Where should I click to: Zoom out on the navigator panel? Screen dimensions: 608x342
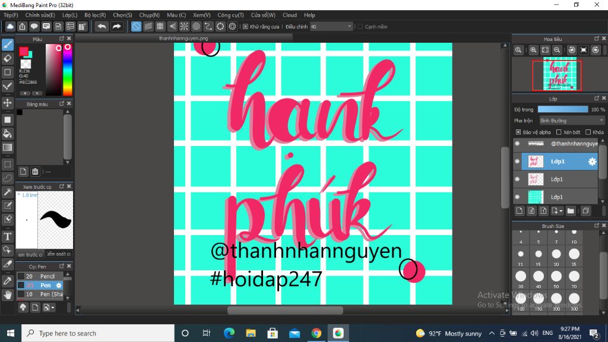pyautogui.click(x=557, y=50)
